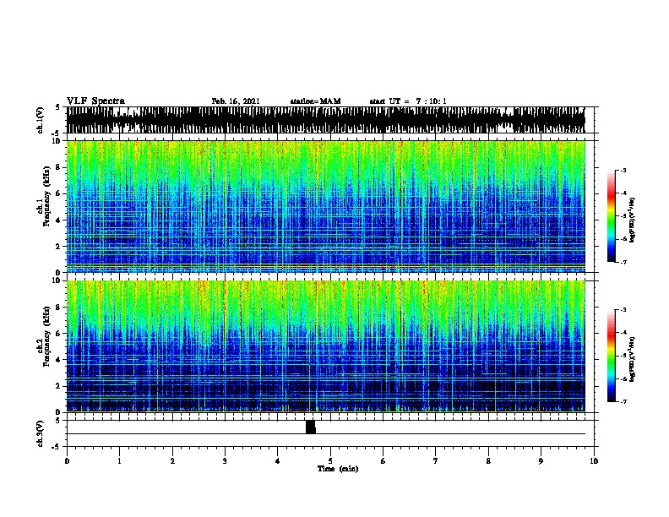Click the "10" tick on the time axis
Screen dimensions: 669x517
pyautogui.click(x=594, y=461)
